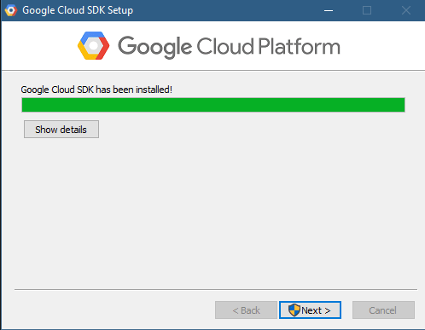Click the greyed-out Back button
Image resolution: width=425 pixels, height=330 pixels.
[x=246, y=310]
